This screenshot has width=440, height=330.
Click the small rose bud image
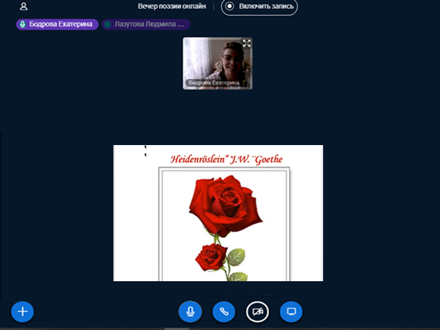tap(210, 258)
